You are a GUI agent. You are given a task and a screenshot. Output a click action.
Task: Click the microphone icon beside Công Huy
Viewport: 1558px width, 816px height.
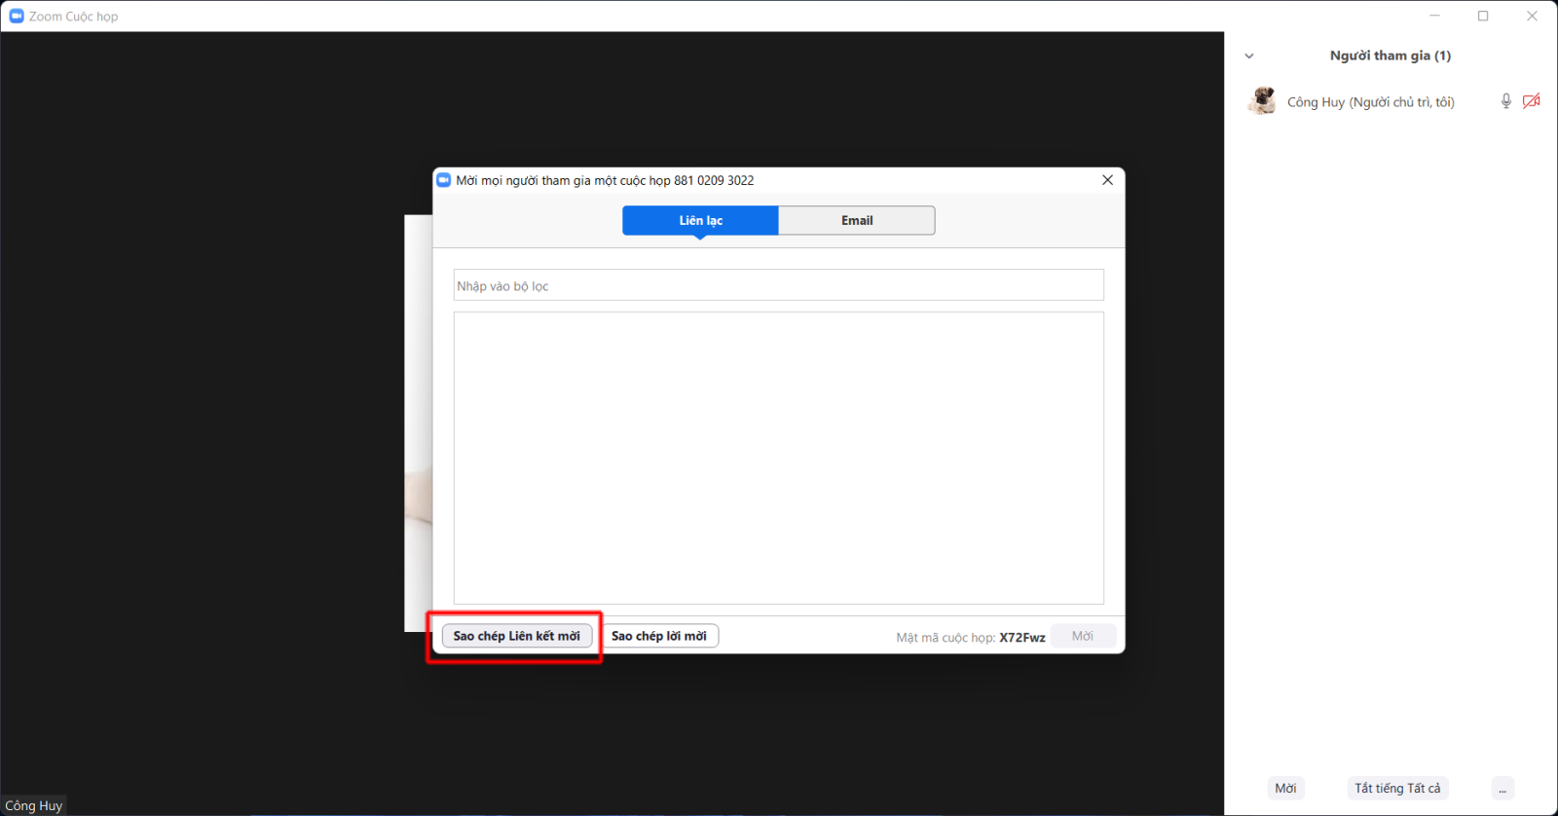pos(1505,101)
